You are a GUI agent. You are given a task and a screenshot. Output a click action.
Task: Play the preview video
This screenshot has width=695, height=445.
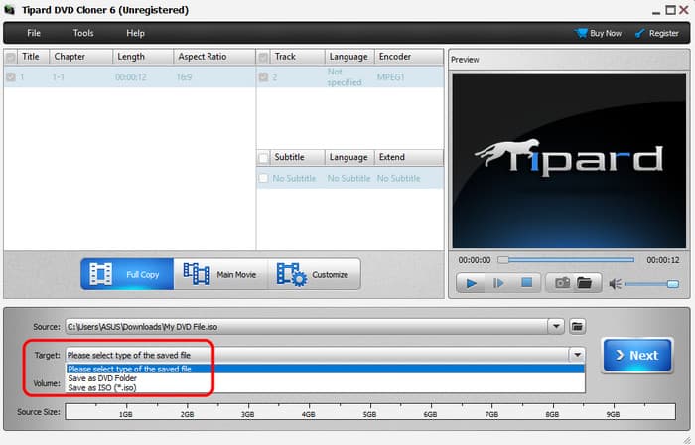click(471, 283)
